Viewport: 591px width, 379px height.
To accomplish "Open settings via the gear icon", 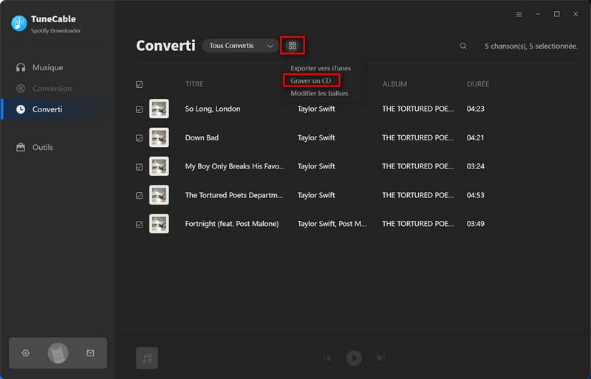I will point(26,353).
